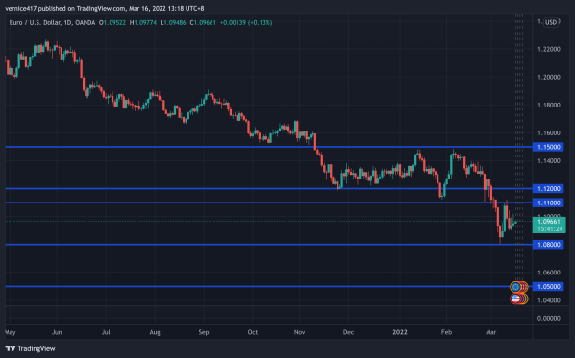575x358 pixels.
Task: Click the Nov label on the time axis
Action: pyautogui.click(x=299, y=332)
